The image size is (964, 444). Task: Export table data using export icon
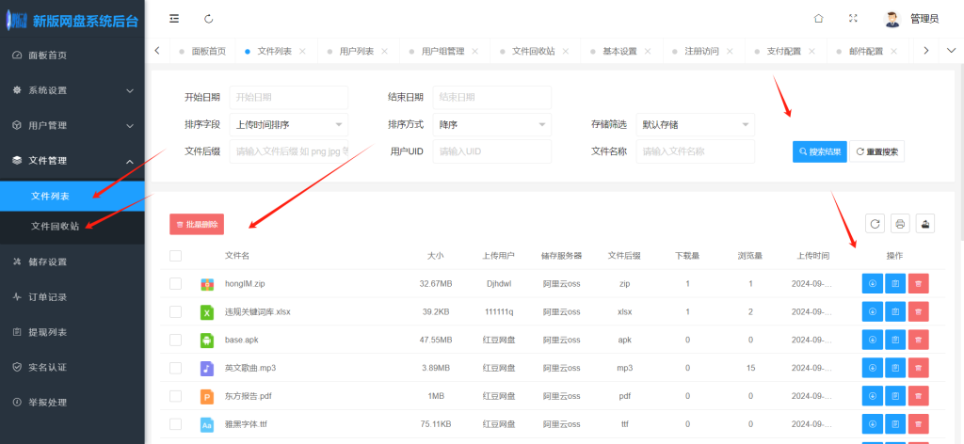[x=925, y=224]
